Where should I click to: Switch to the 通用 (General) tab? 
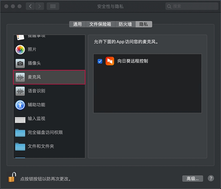click(77, 24)
